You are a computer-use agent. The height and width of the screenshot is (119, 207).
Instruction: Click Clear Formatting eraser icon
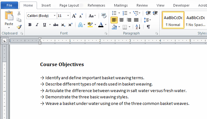104,16
